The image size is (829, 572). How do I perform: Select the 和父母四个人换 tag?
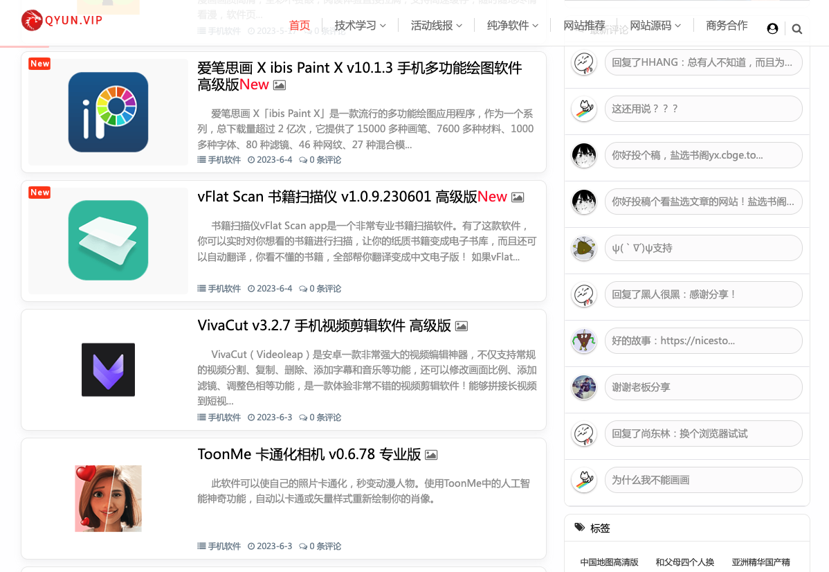(x=684, y=562)
